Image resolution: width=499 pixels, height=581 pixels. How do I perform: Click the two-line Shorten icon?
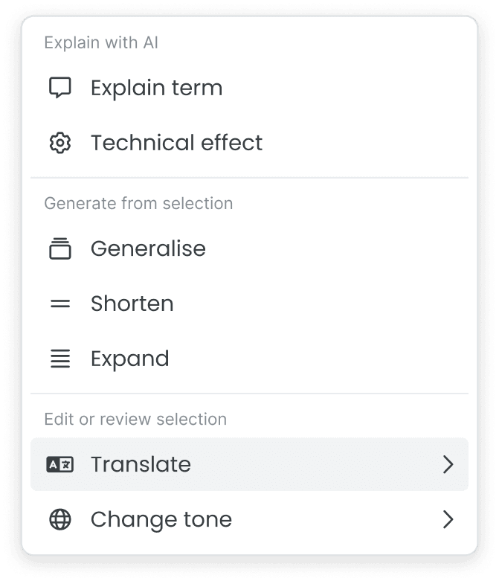(x=59, y=304)
